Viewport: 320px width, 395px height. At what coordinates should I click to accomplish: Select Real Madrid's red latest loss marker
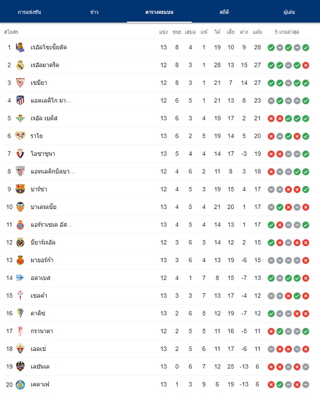tap(305, 65)
